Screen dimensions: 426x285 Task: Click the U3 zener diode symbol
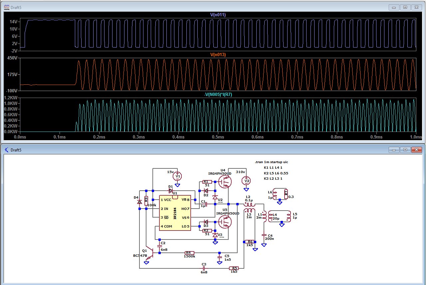(x=215, y=235)
